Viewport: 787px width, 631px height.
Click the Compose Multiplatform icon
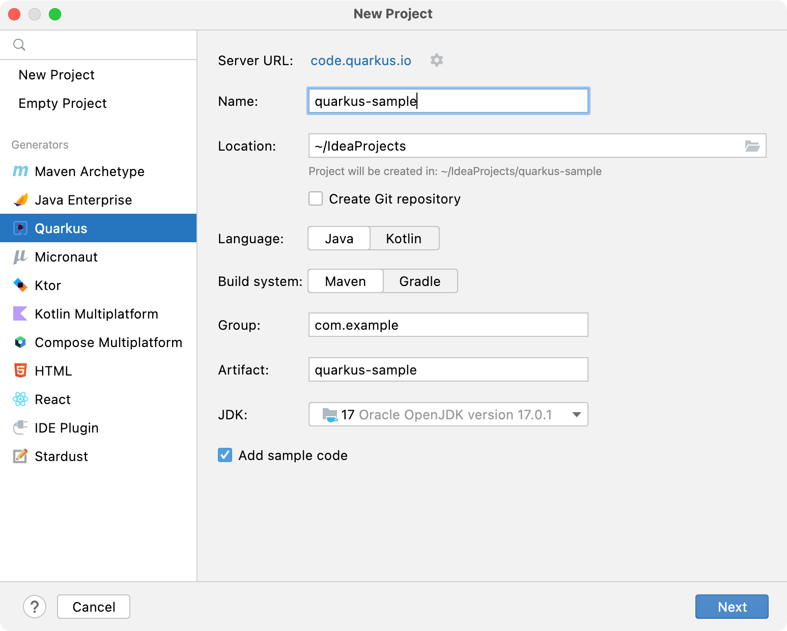pos(20,342)
